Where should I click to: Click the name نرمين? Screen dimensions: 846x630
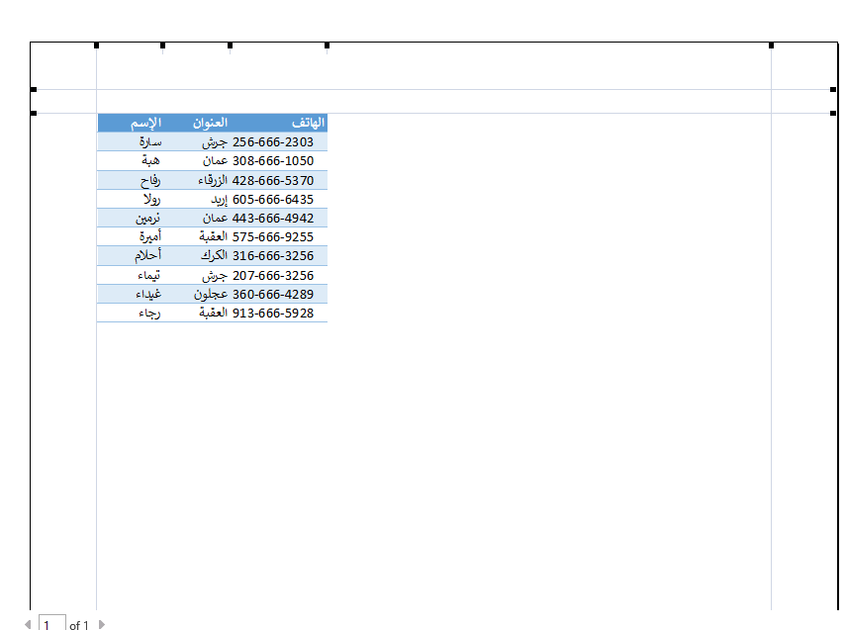[147, 218]
